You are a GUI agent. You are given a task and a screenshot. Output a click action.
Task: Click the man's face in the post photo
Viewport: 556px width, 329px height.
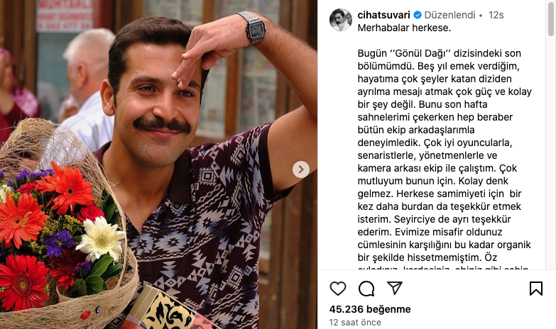click(158, 106)
